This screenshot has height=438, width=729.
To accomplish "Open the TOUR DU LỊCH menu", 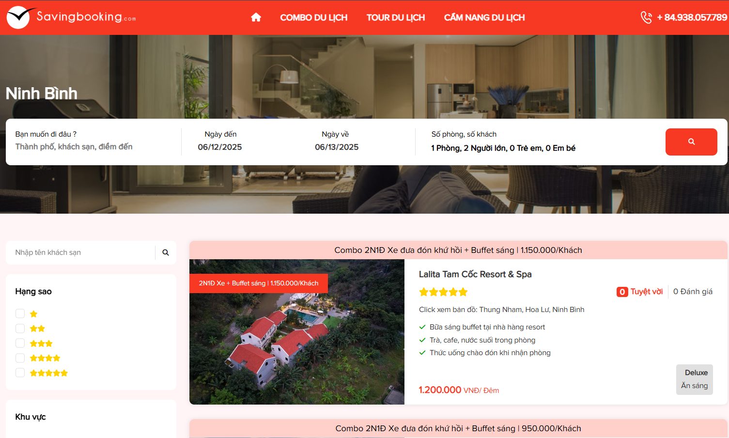I will click(x=395, y=17).
